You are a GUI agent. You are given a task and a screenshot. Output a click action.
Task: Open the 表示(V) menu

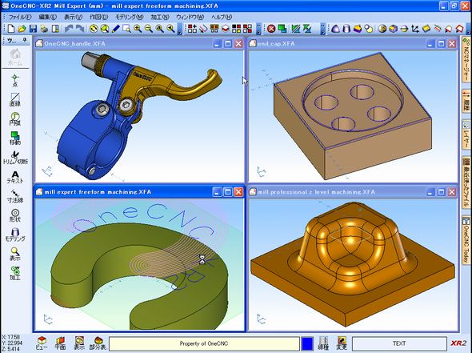coord(73,17)
